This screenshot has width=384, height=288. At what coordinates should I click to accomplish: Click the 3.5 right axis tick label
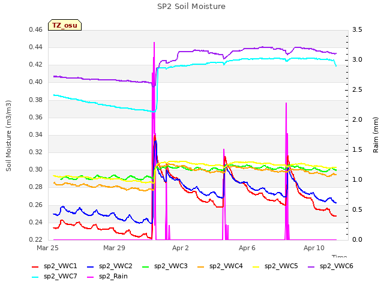click(358, 29)
